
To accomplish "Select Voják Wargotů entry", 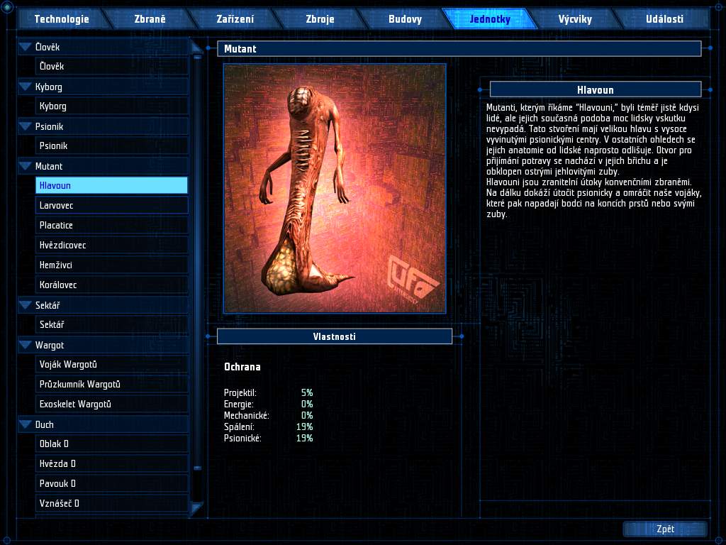I will pos(111,364).
